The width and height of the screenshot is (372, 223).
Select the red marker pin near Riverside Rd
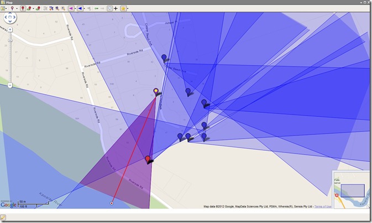[x=148, y=160]
